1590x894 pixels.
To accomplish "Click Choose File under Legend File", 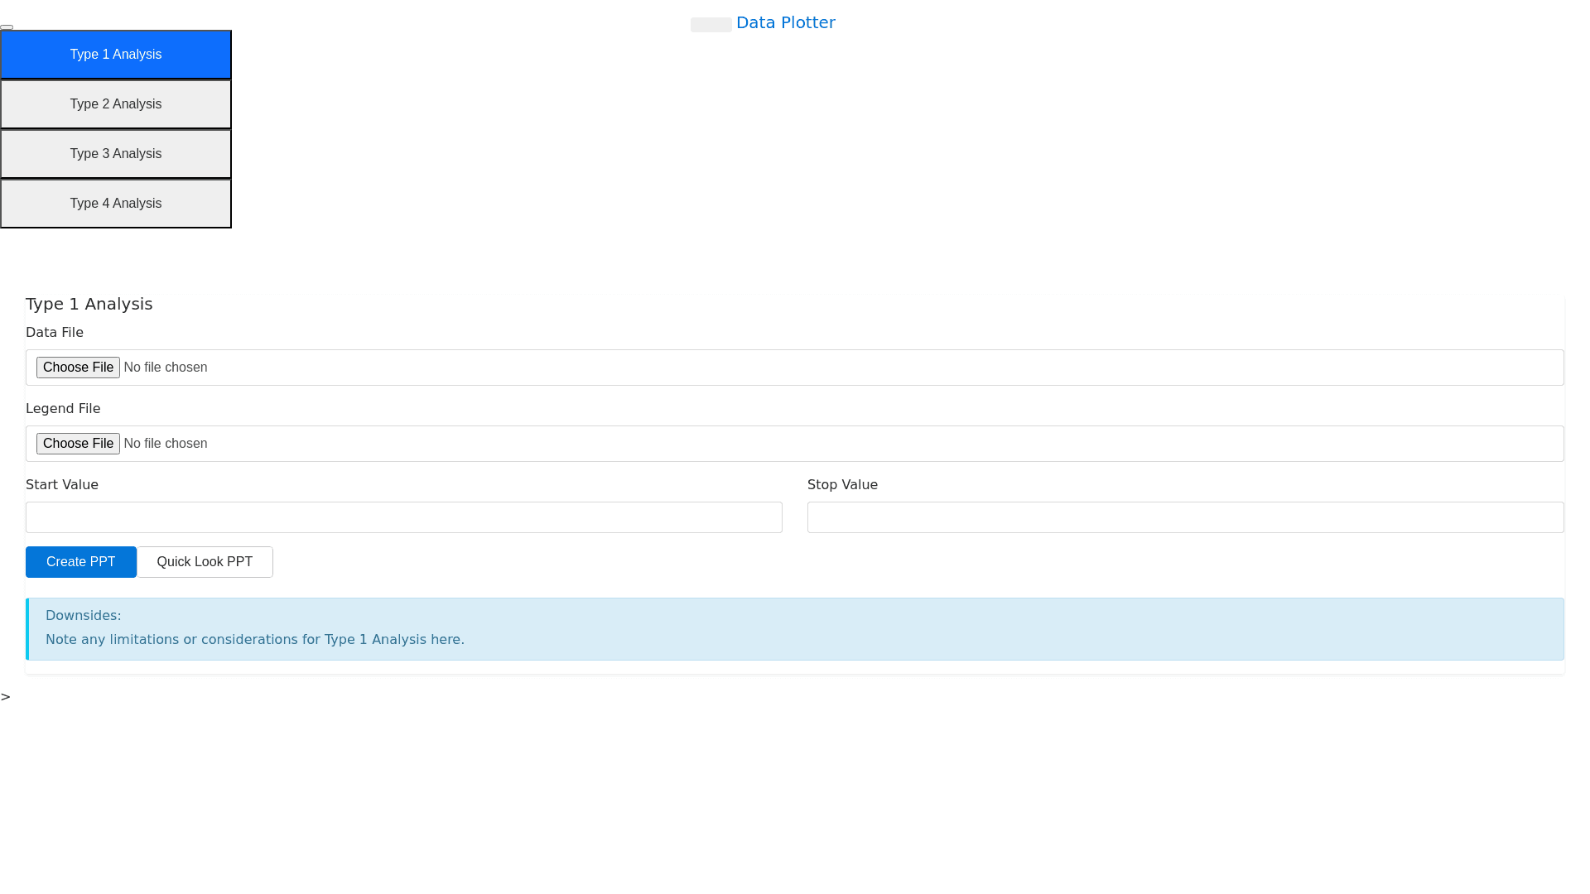I will (78, 444).
